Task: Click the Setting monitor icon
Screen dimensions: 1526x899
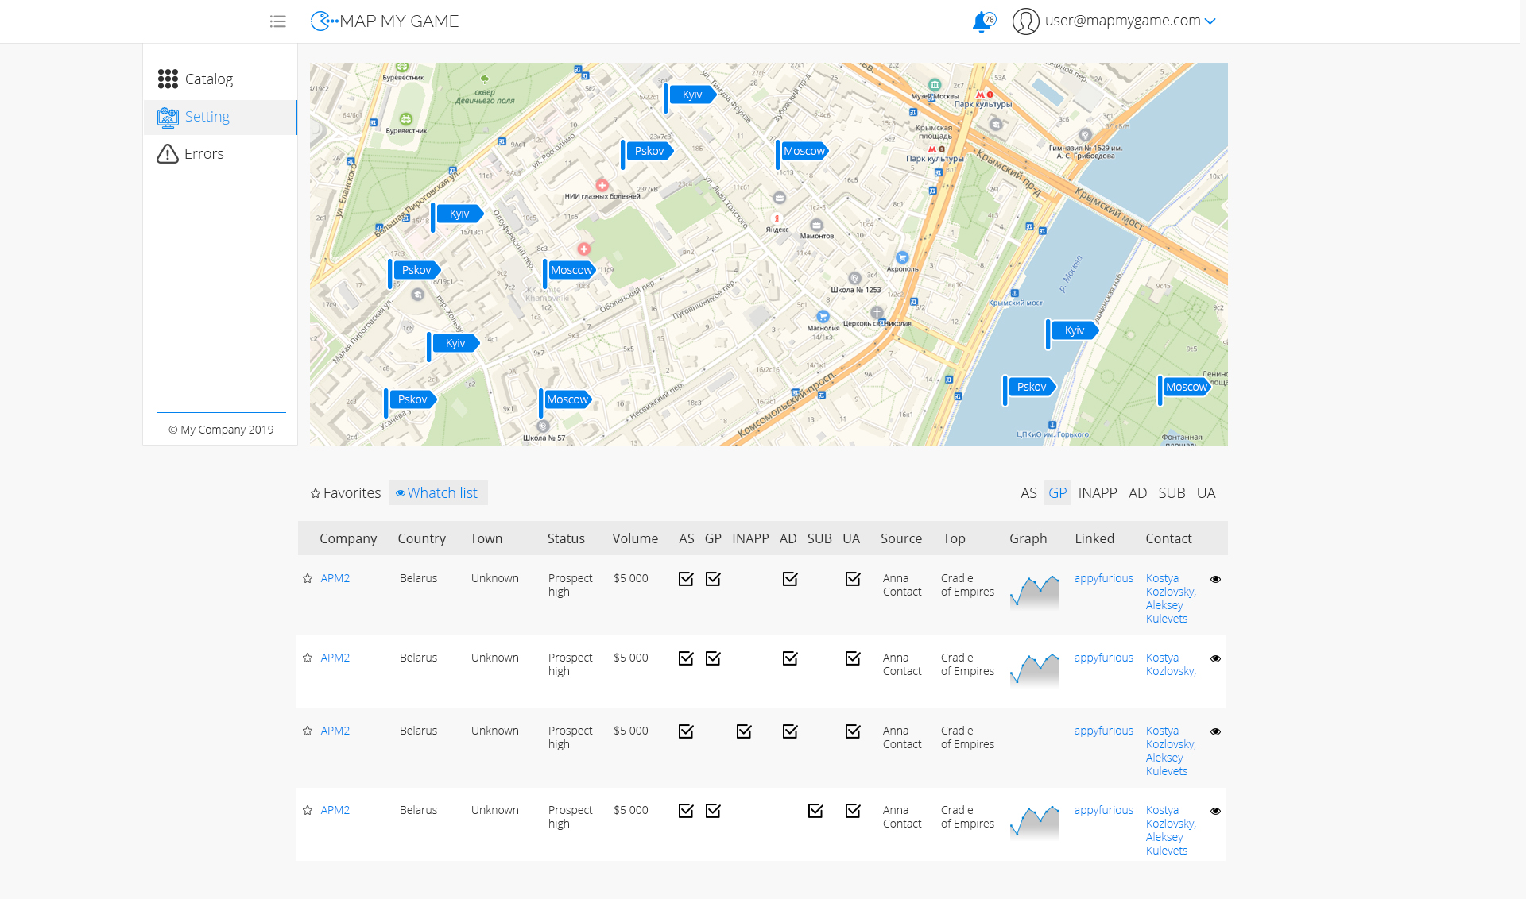Action: [168, 117]
